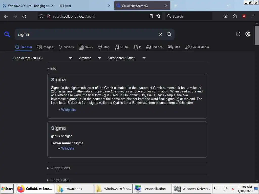Click the page vertical scrollbar thumb
Image resolution: width=259 pixels, height=194 pixels.
(257, 35)
